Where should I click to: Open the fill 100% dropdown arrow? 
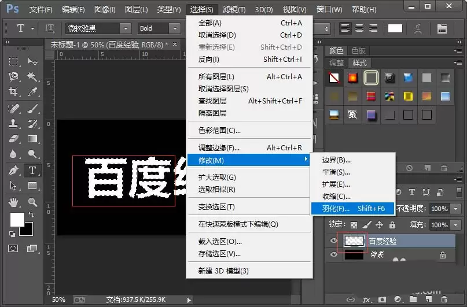coord(455,225)
